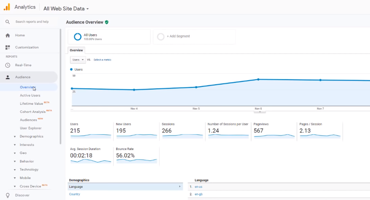Image resolution: width=370 pixels, height=200 pixels.
Task: Click the Real-Time clock icon
Action: pos(8,65)
